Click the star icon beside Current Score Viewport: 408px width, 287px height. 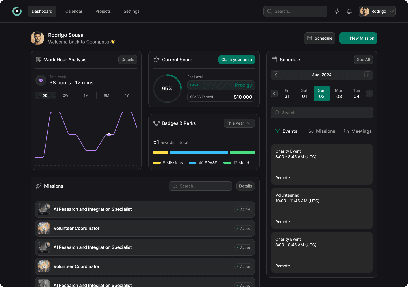[x=156, y=60]
